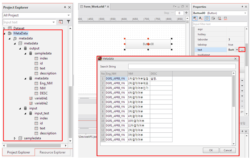Click Cancel in the Metadata dialog
This screenshot has height=159, width=251.
[227, 150]
